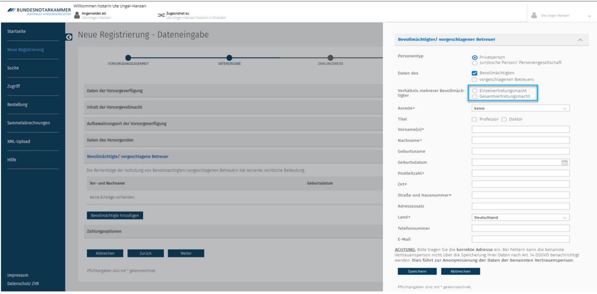Tick the Professor title checkbox
The image size is (597, 294).
[x=475, y=119]
